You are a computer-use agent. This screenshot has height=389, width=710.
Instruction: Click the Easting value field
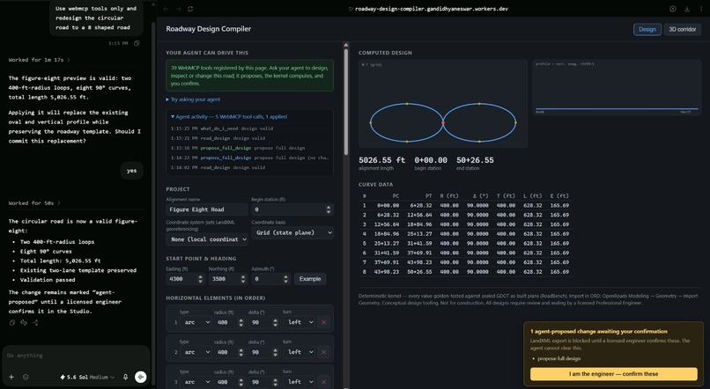(x=185, y=279)
